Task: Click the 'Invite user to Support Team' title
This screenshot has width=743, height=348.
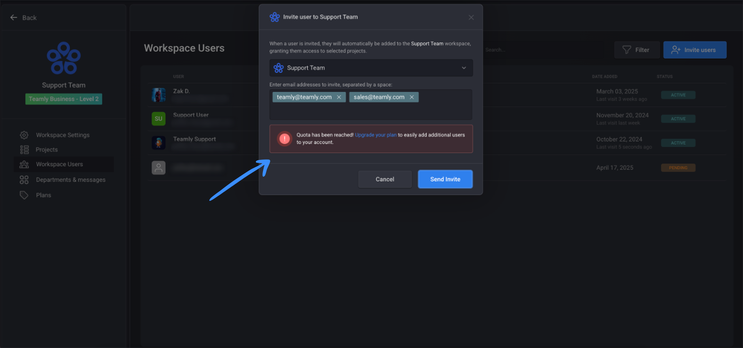Action: pos(320,17)
